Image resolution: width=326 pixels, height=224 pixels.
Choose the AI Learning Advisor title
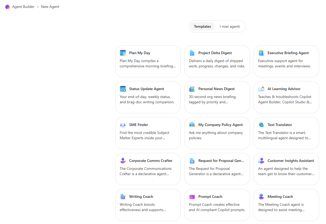(x=284, y=89)
